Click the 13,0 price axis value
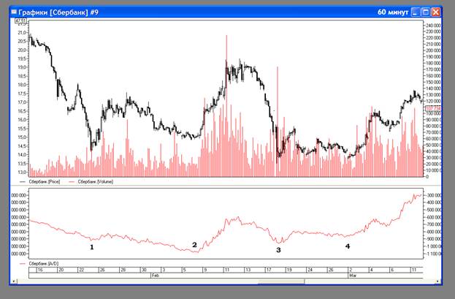This screenshot has width=455, height=299. click(22, 172)
